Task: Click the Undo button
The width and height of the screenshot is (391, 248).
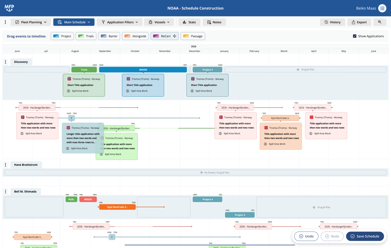Action: 306,236
